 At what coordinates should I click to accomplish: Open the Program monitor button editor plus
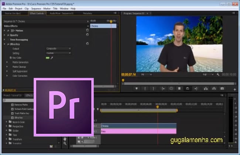tap(235, 90)
